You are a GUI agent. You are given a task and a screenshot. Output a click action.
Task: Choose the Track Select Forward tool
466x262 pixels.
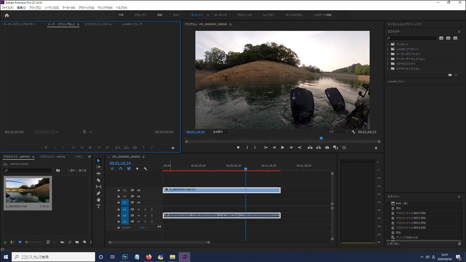click(99, 167)
